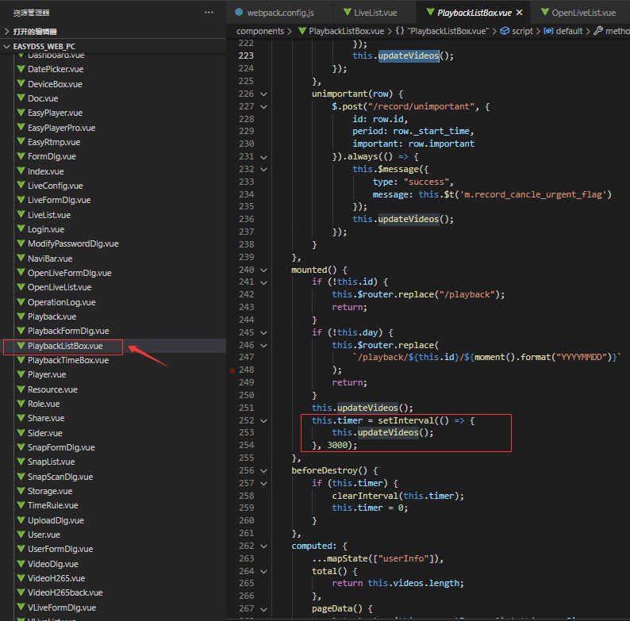Viewport: 630px width, 621px height.
Task: Open Index.vue file
Action: pyautogui.click(x=45, y=171)
